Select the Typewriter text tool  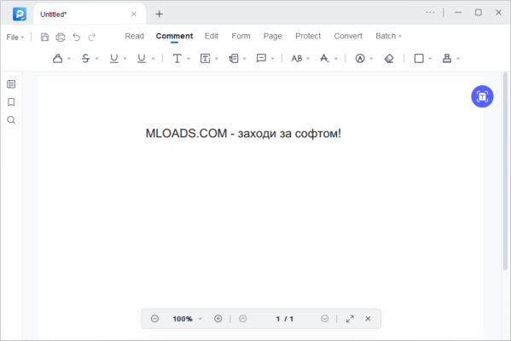177,58
